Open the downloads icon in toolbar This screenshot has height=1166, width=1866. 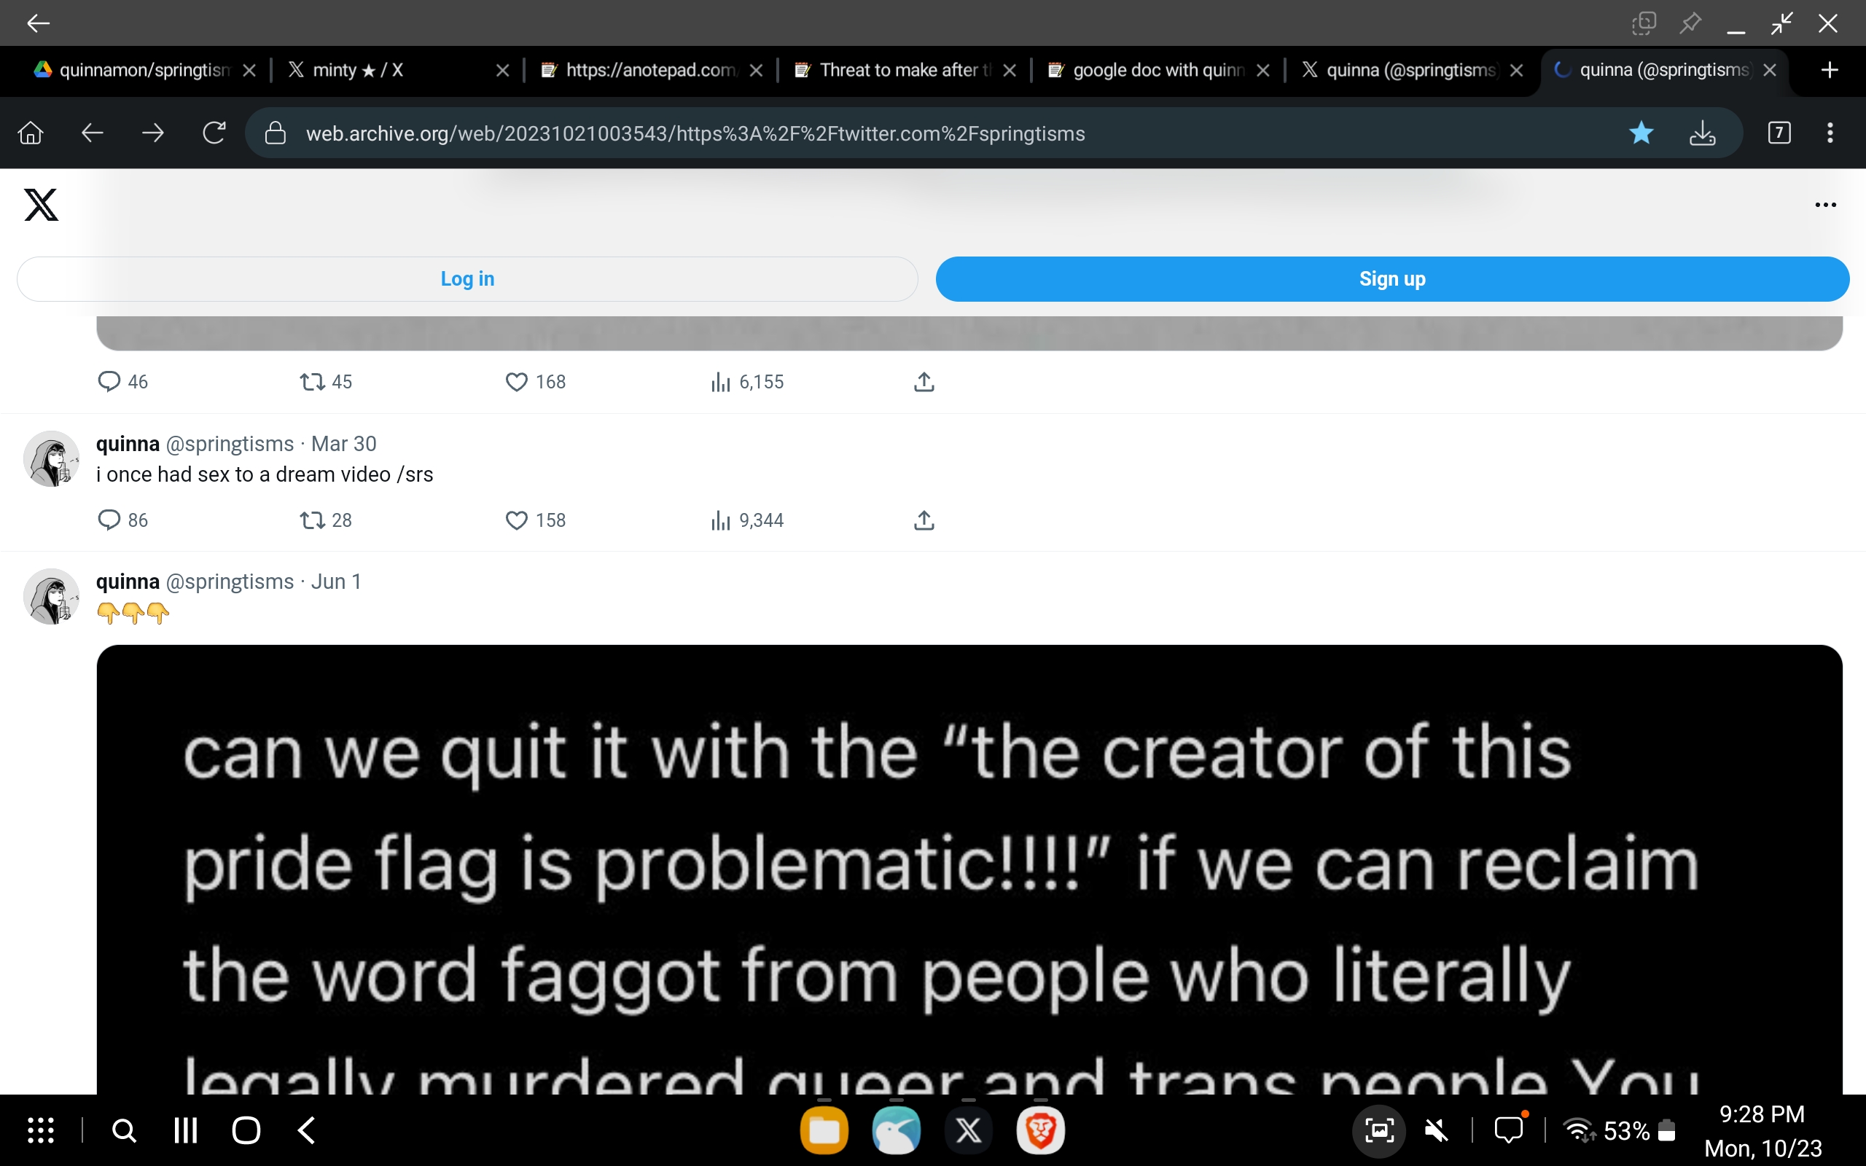pos(1702,133)
